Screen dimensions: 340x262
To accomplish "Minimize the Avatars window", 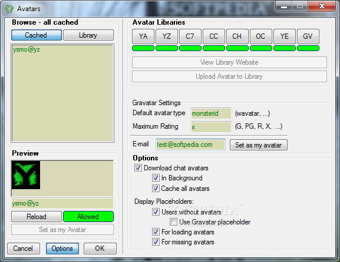I will point(283,6).
